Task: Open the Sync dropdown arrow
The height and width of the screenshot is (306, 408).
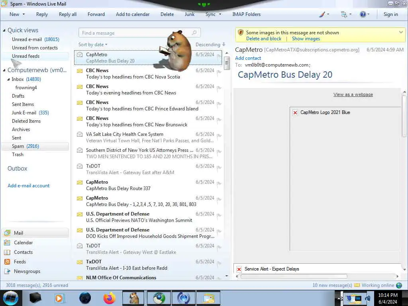Action: tap(220, 14)
